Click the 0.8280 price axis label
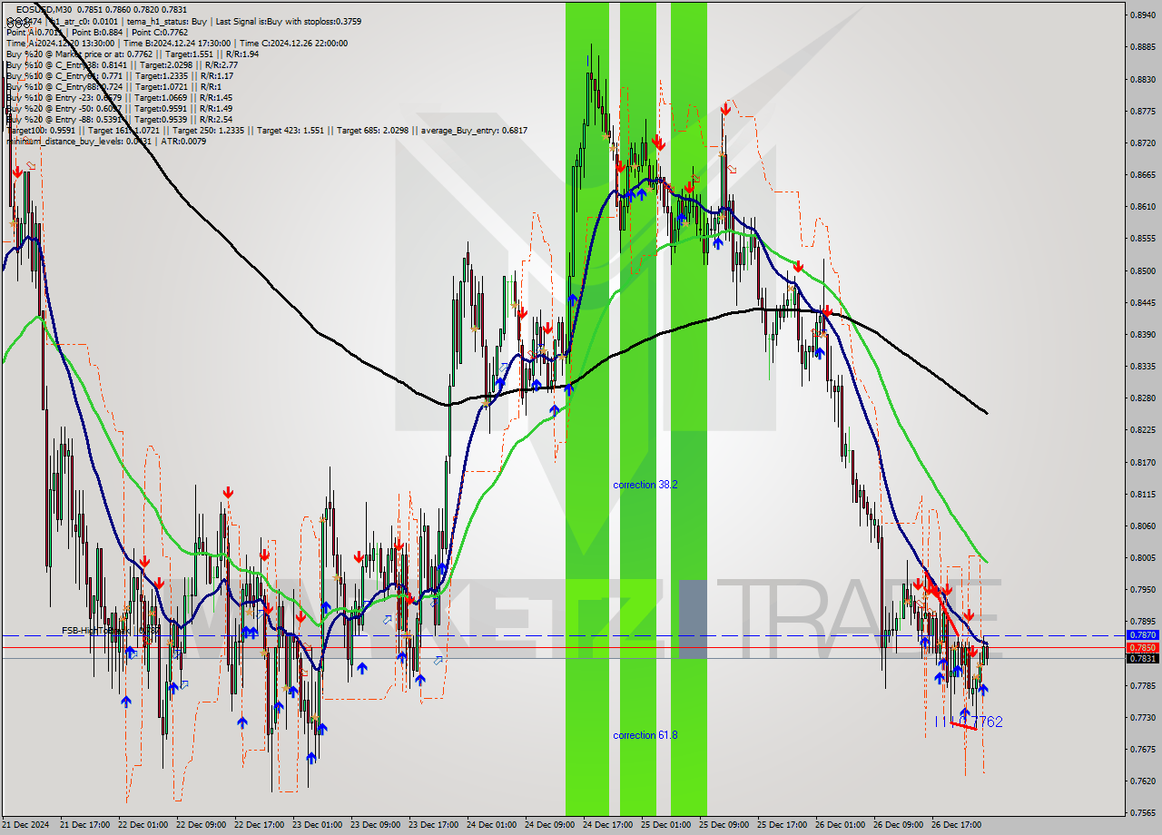This screenshot has width=1162, height=835. click(x=1142, y=398)
